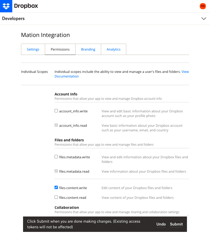210x236 pixels.
Task: Click the account_info.read label text
Action: [x=73, y=125]
